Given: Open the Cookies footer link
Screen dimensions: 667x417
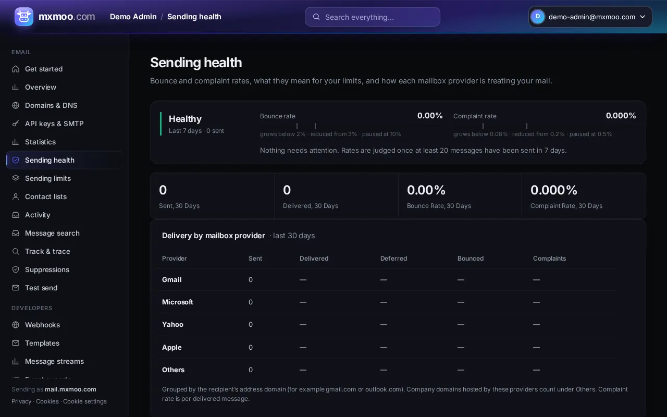Looking at the screenshot, I should pyautogui.click(x=47, y=401).
